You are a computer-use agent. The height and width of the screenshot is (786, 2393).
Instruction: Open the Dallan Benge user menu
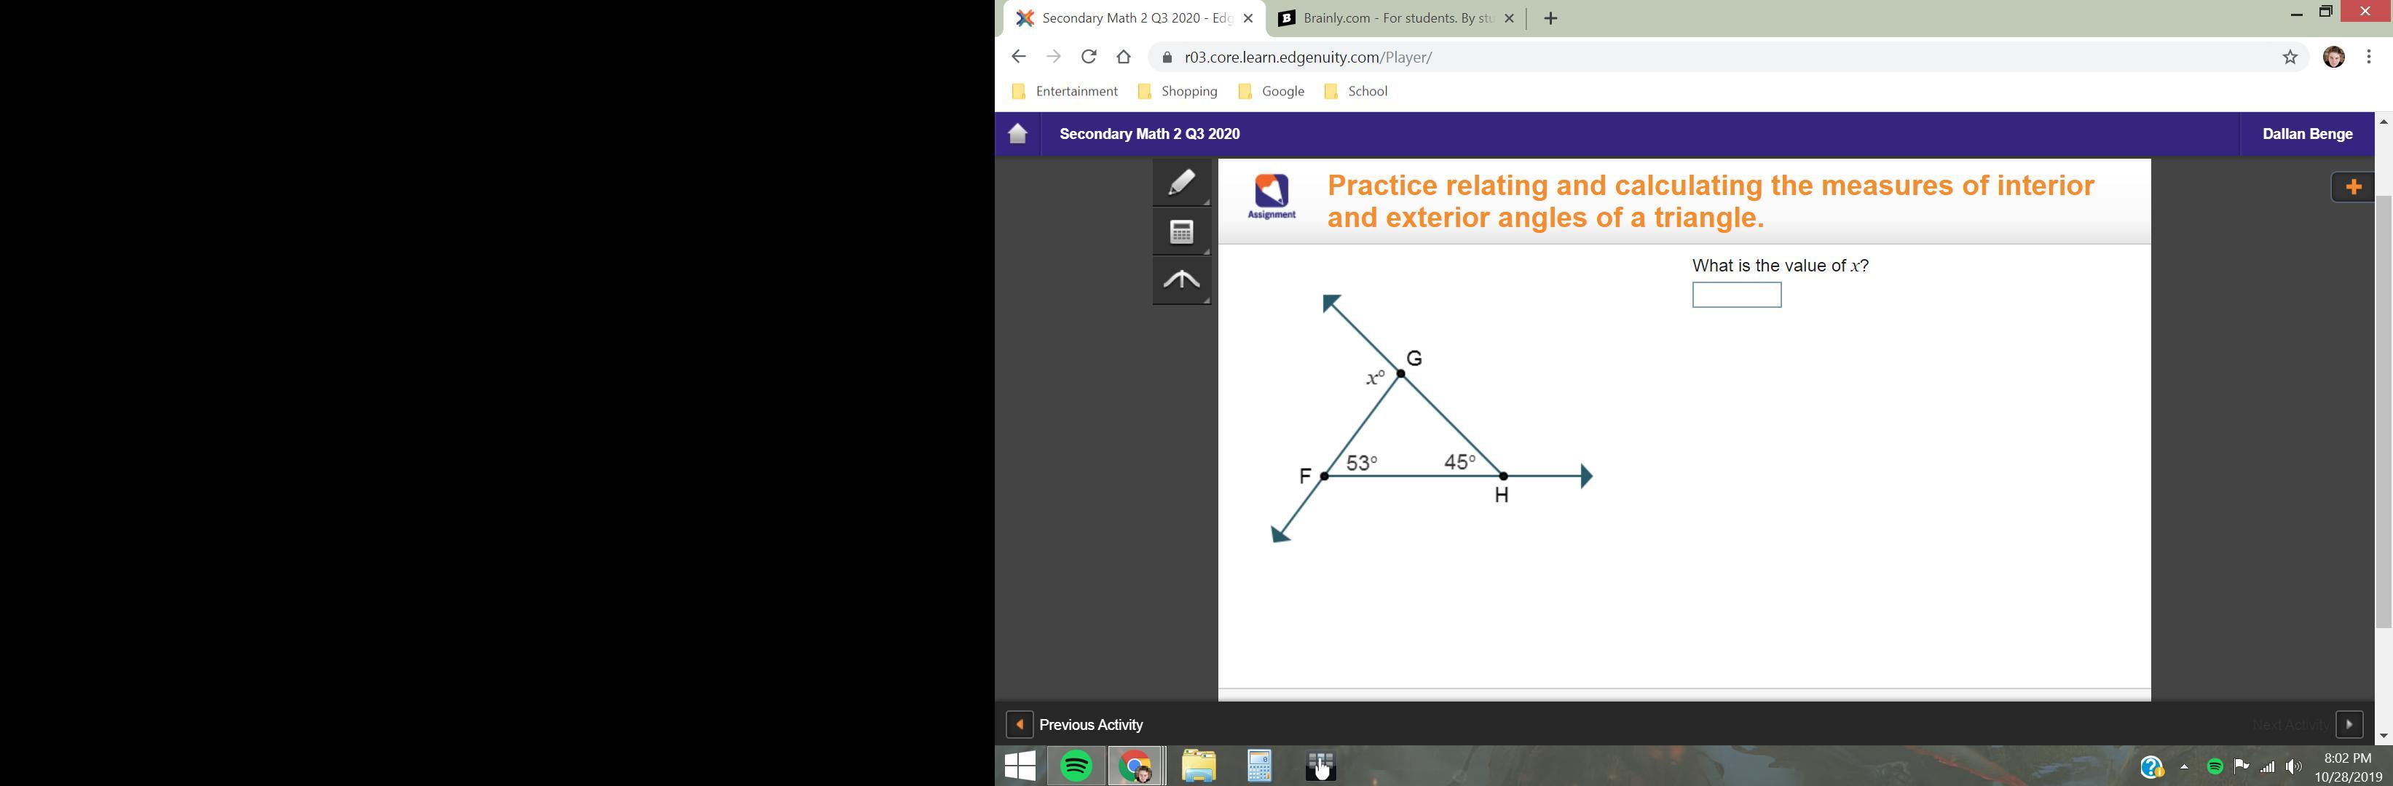click(2306, 134)
